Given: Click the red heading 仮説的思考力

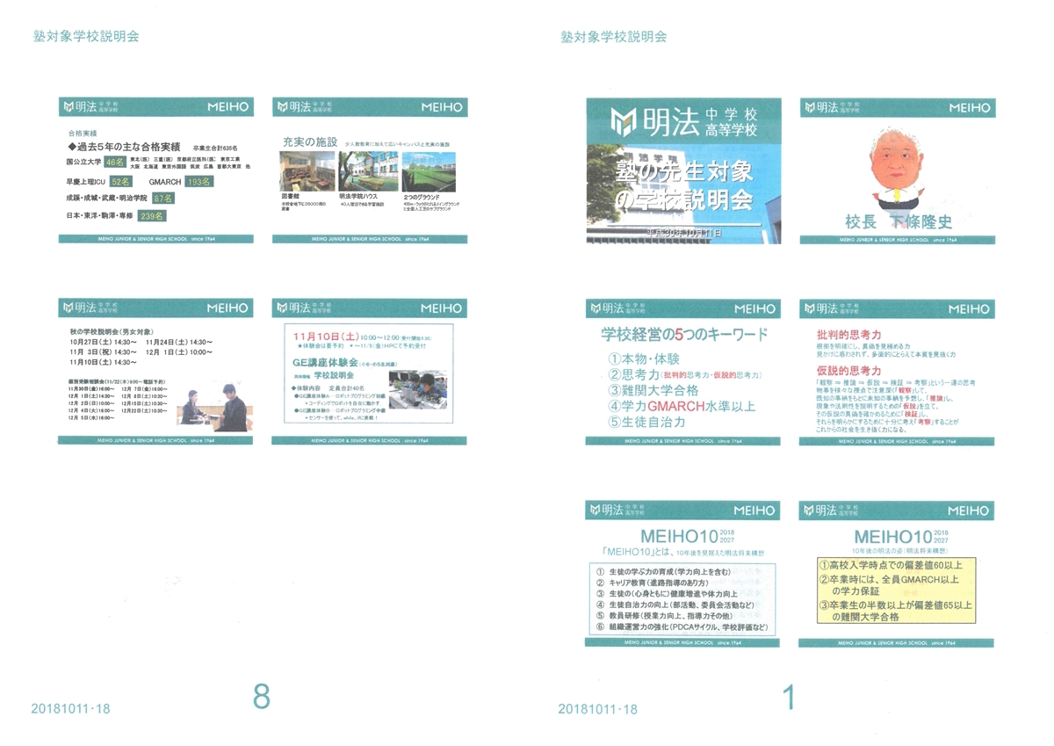Looking at the screenshot, I should [848, 371].
